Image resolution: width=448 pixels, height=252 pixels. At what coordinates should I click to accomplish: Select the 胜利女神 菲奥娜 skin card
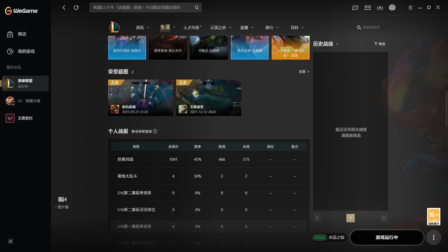(250, 48)
